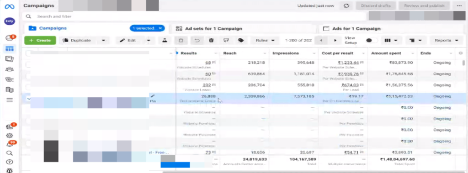Open the Billing sidebar icon

tap(10, 79)
